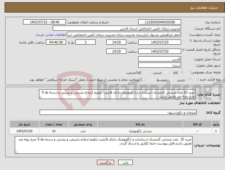The height and width of the screenshot is (170, 225).
Task: Click the تاریخ نیاز column header
Action: (x=25, y=124)
